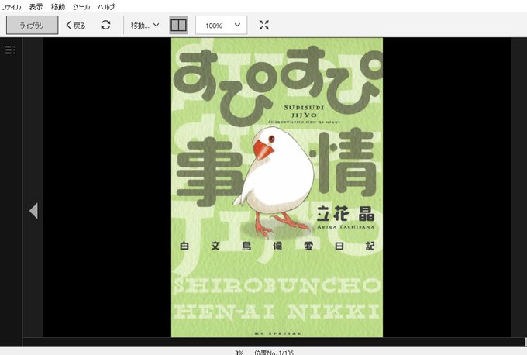Viewport: 527px width, 355px height.
Task: Turn page with the left arrow
Action: pyautogui.click(x=33, y=211)
